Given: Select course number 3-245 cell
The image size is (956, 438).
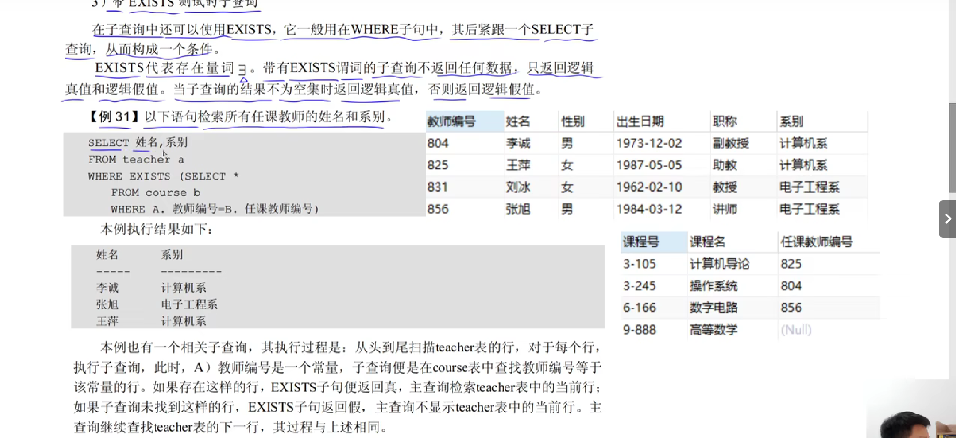Looking at the screenshot, I should (x=639, y=286).
